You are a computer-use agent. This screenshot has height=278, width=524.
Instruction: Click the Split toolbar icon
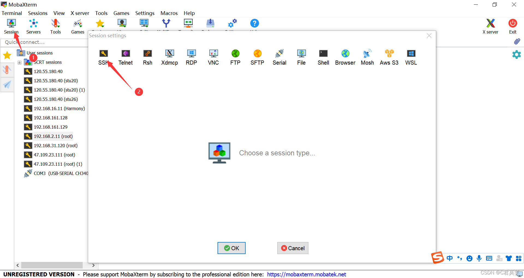coord(144,23)
